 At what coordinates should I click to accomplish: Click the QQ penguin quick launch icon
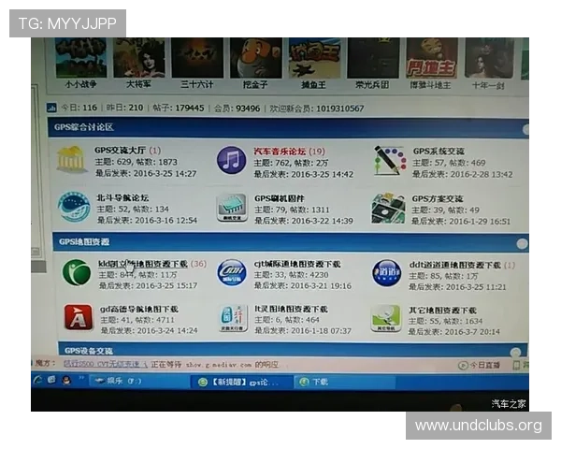[66, 380]
